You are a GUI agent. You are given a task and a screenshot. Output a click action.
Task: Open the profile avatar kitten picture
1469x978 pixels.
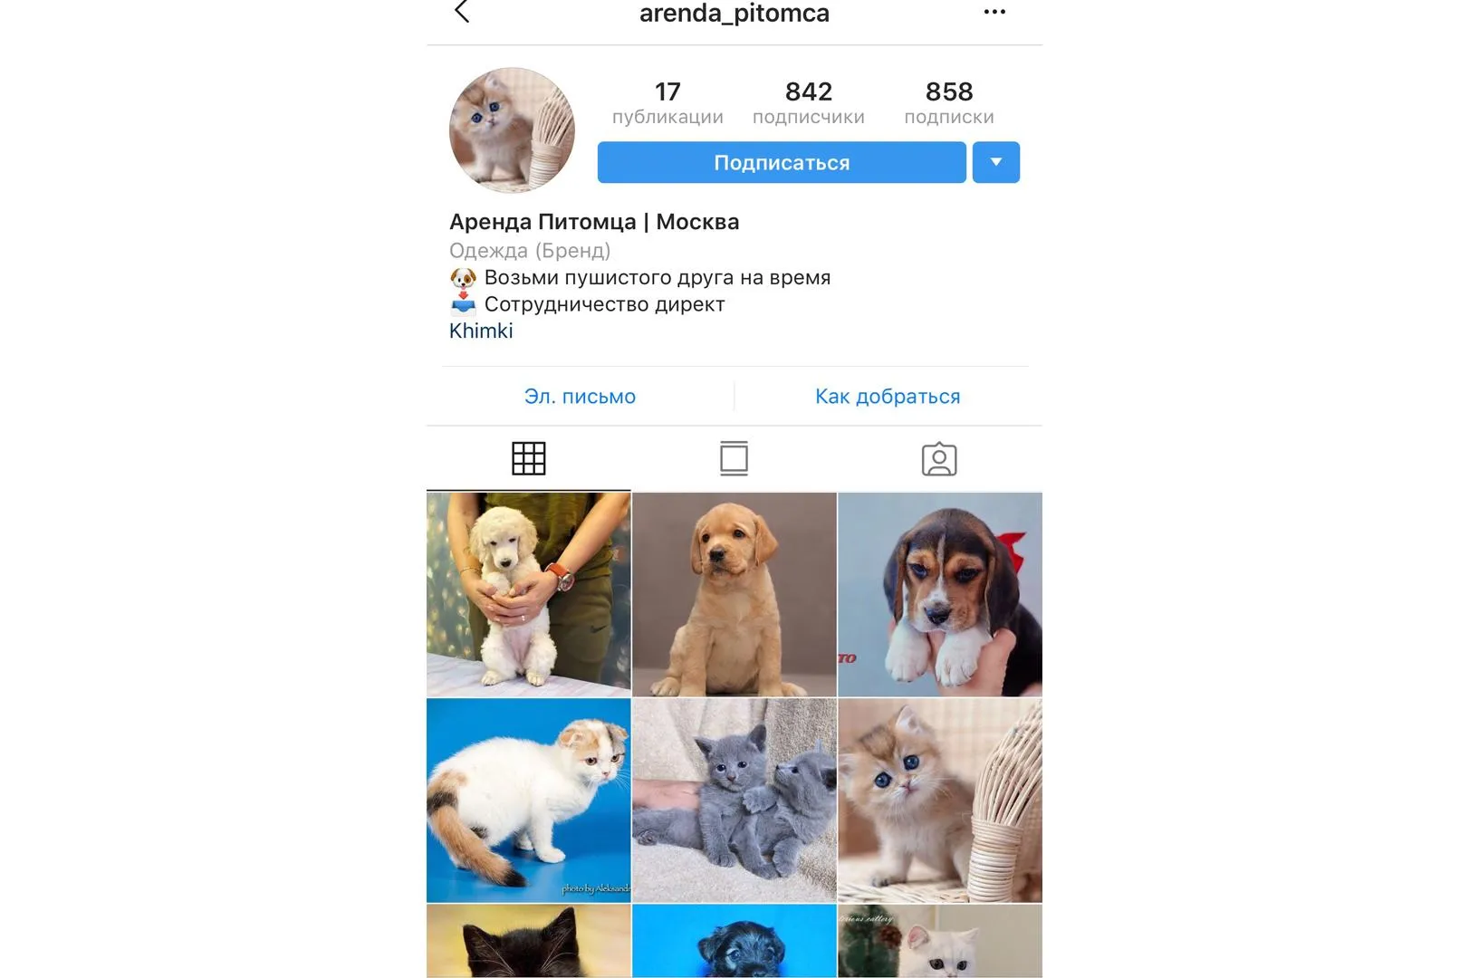coord(512,129)
